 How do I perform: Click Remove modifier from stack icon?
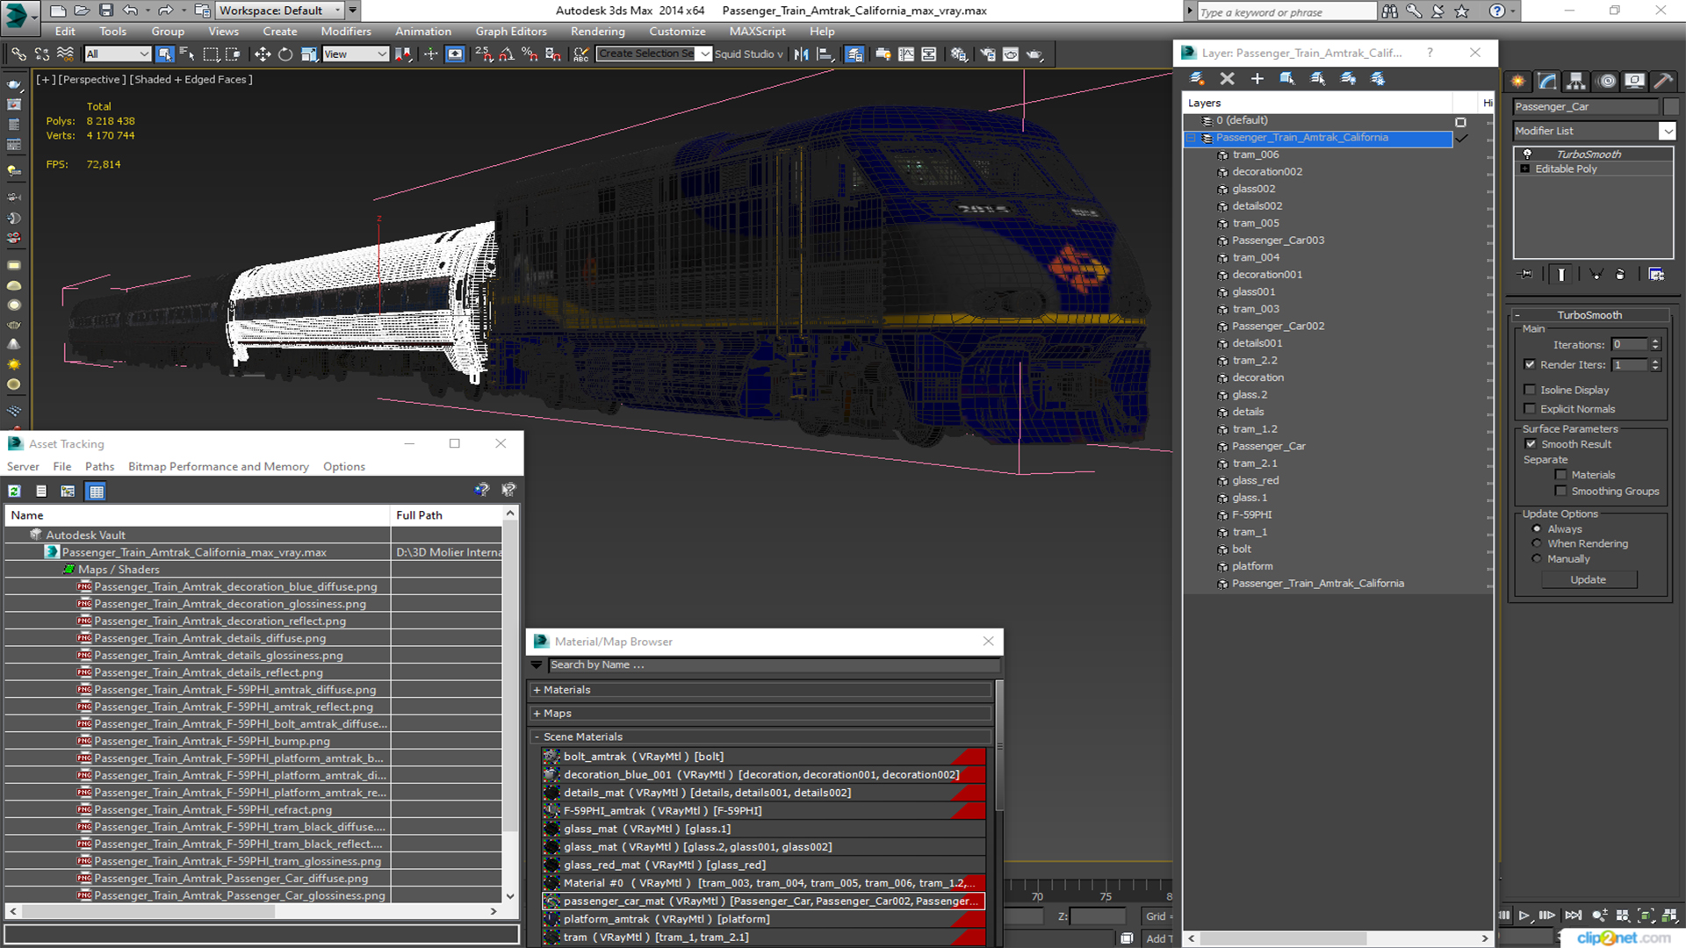[x=1620, y=275]
